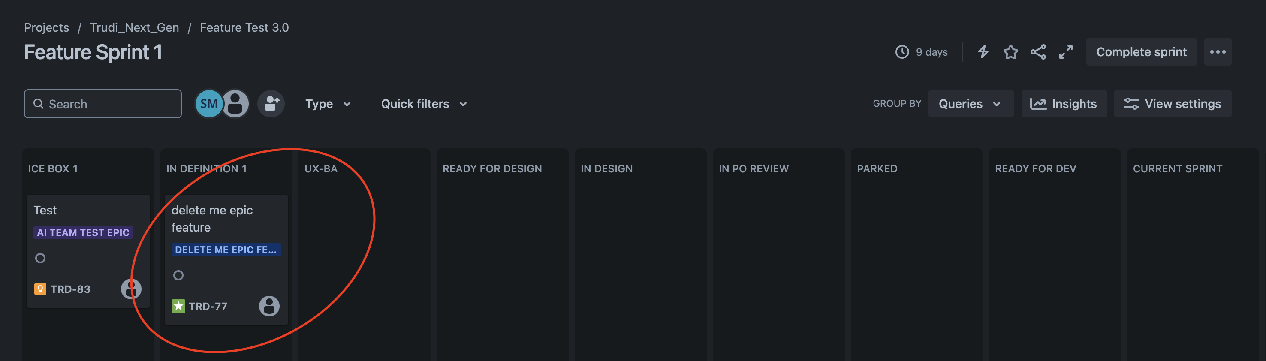This screenshot has width=1266, height=361.
Task: Open the Queries group-by dropdown
Action: (971, 104)
